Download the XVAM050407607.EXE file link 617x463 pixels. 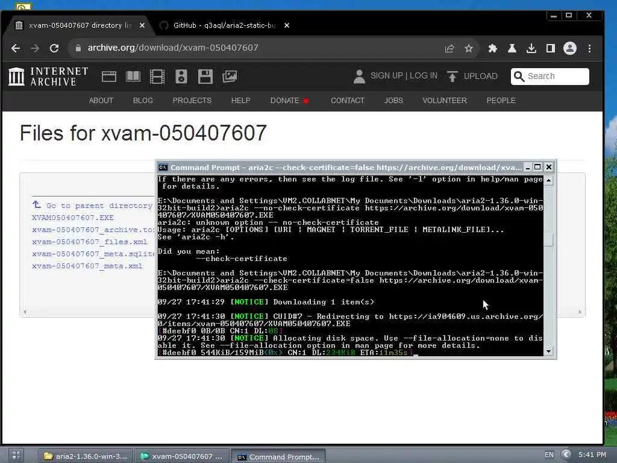coord(73,218)
